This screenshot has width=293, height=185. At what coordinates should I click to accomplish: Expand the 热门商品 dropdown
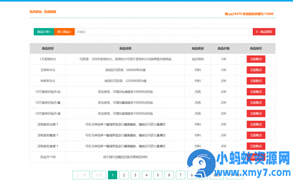pyautogui.click(x=64, y=32)
